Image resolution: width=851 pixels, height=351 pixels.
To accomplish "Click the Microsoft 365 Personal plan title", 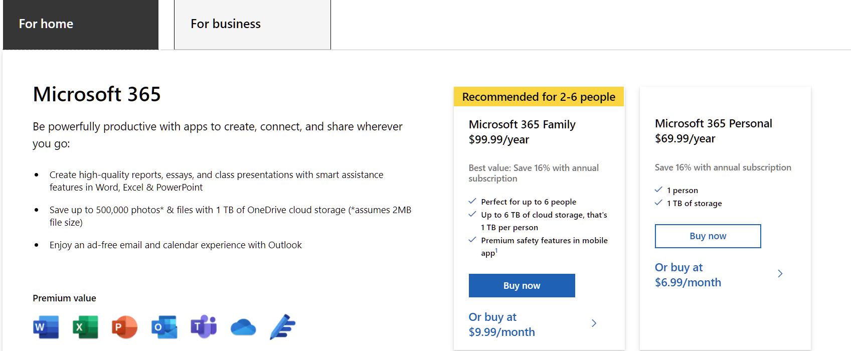I will click(713, 123).
